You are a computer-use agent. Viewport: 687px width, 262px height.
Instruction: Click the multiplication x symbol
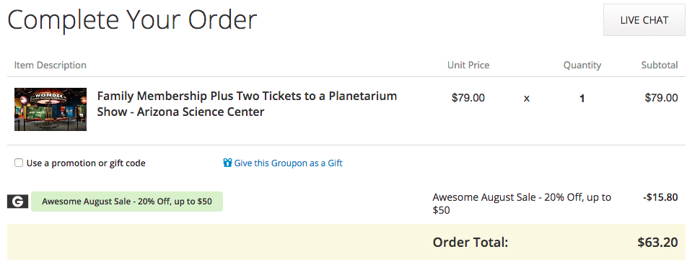(527, 99)
